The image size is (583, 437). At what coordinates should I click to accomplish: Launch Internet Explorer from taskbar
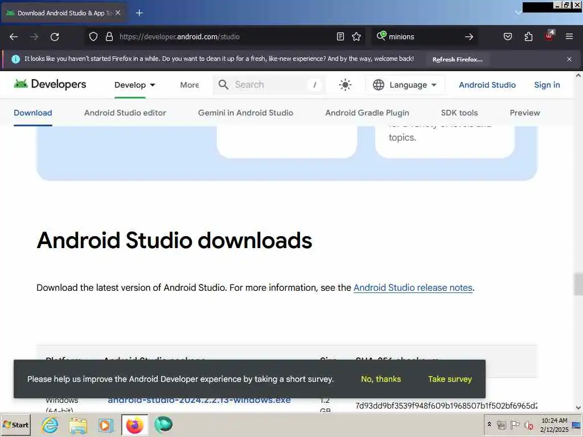[x=50, y=424]
